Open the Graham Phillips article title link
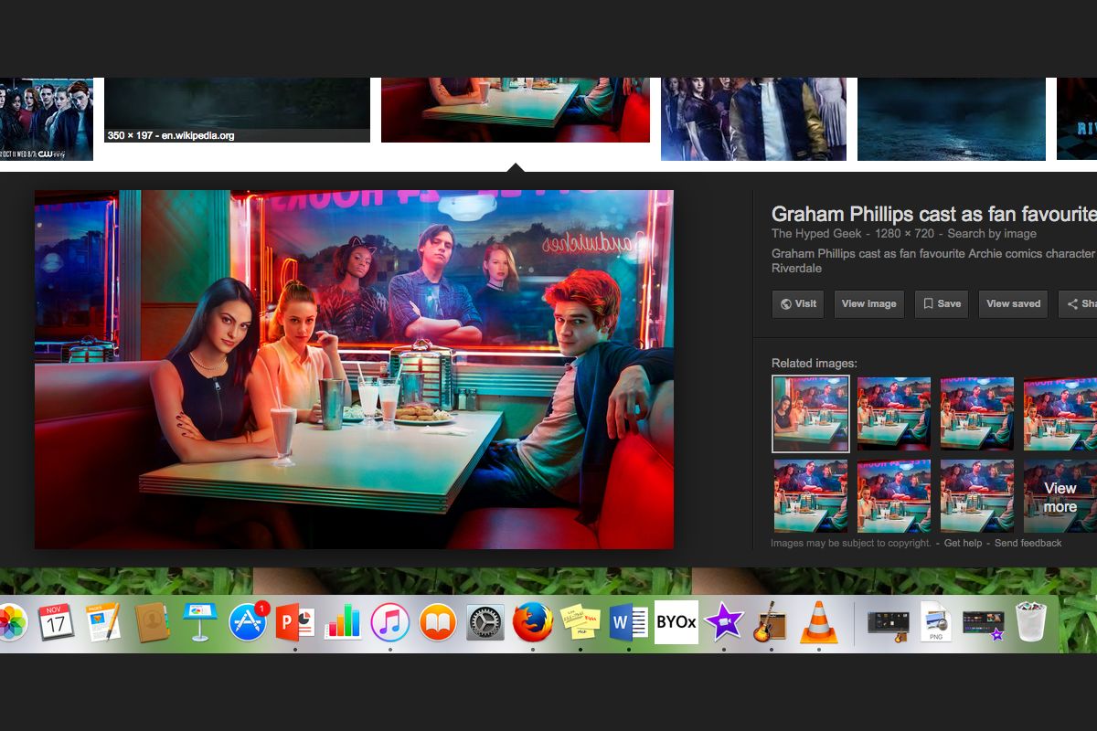The height and width of the screenshot is (731, 1097). click(933, 214)
